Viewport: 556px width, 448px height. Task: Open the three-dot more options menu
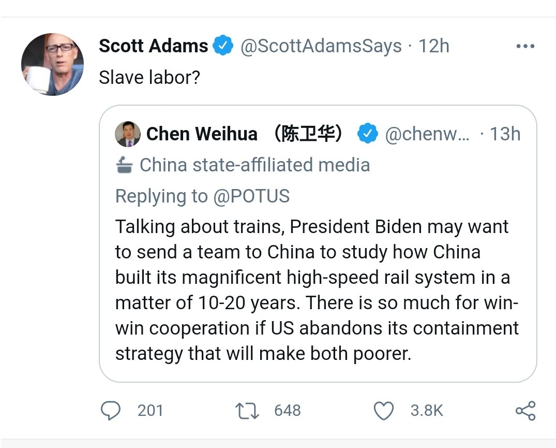pos(525,47)
